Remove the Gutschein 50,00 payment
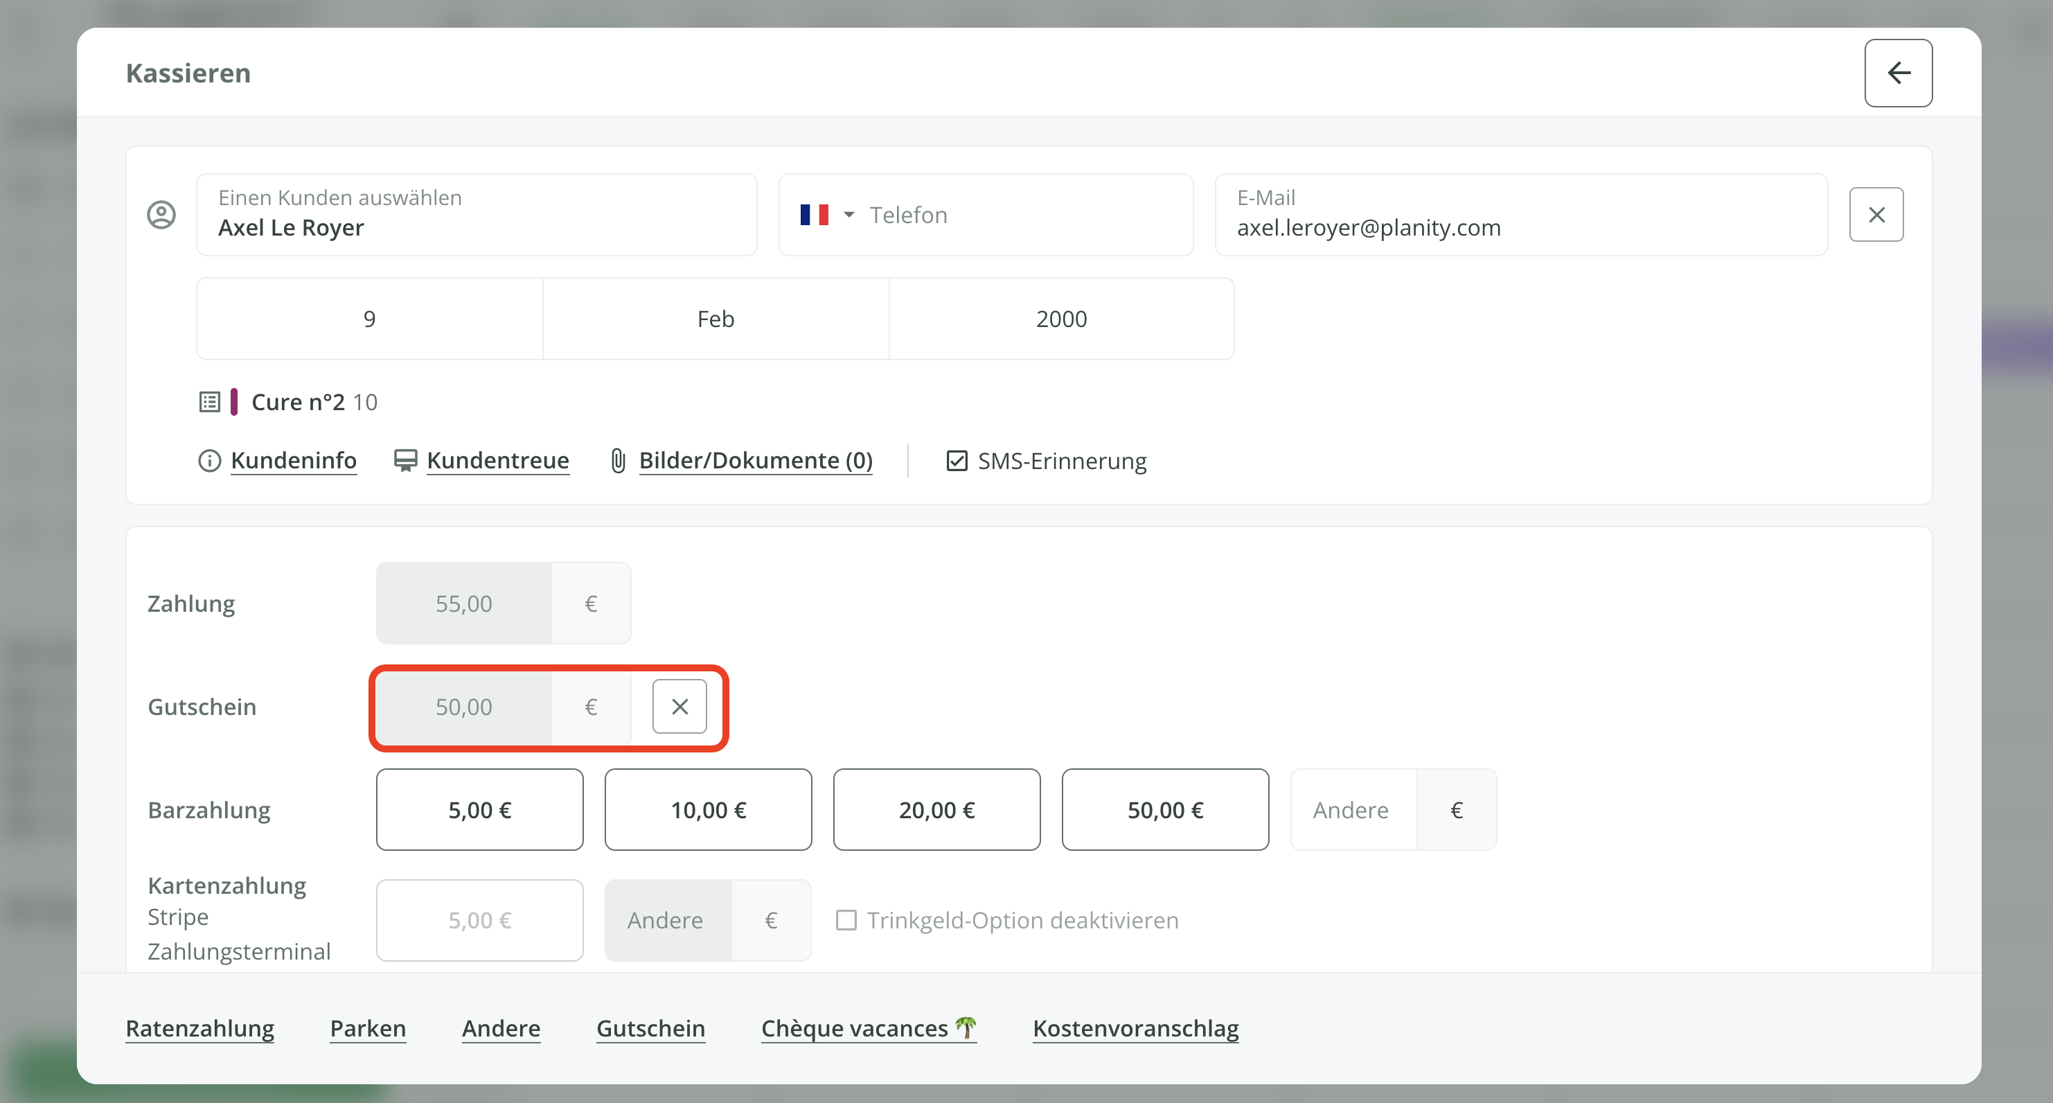Screen dimensions: 2053x1103 679,706
